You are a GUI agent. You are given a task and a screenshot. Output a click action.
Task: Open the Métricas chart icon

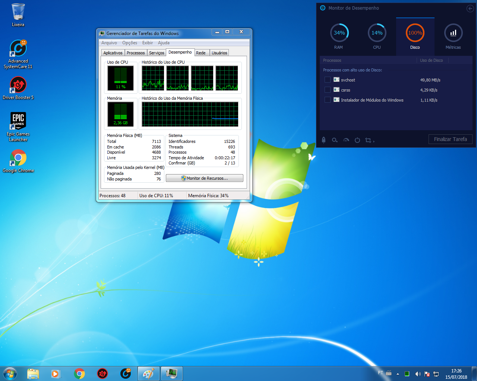(x=453, y=33)
